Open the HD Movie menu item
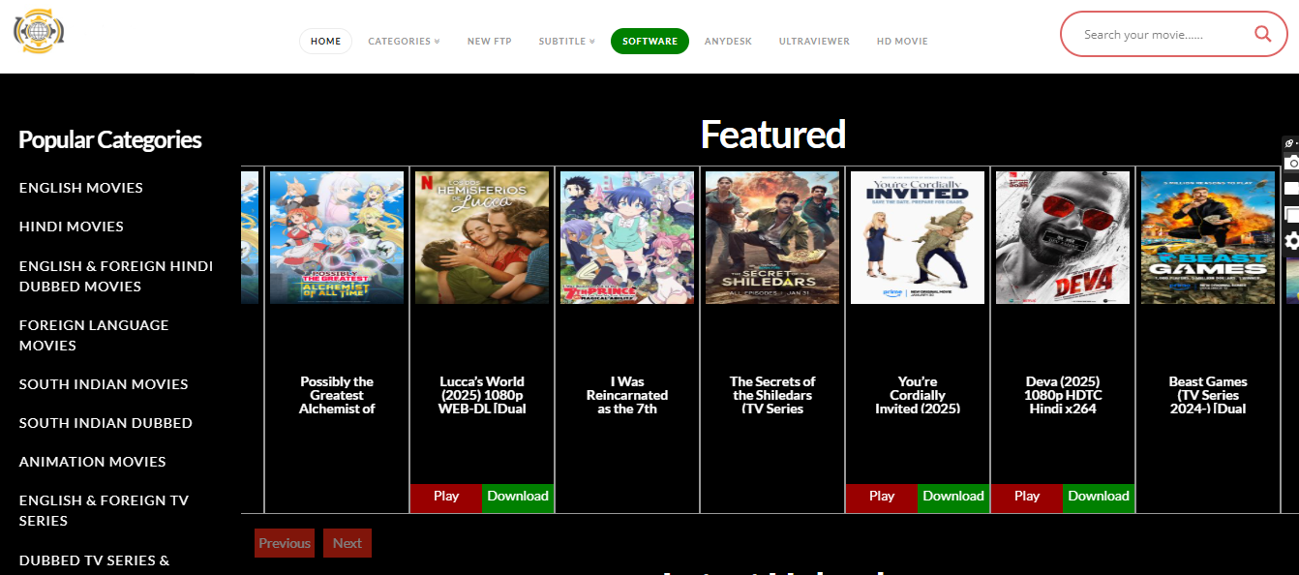1299x575 pixels. tap(902, 42)
